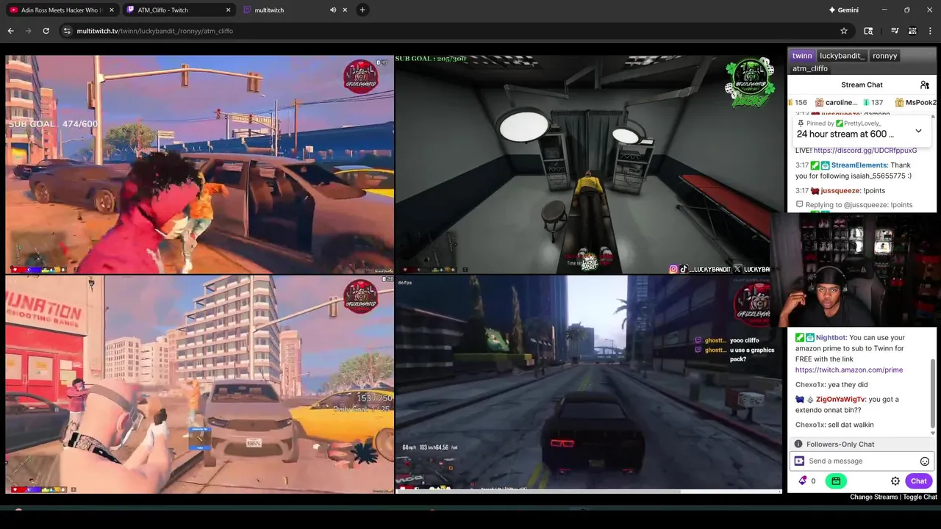
Task: Click PrettyLovely_ name in pinned message
Action: [x=864, y=123]
